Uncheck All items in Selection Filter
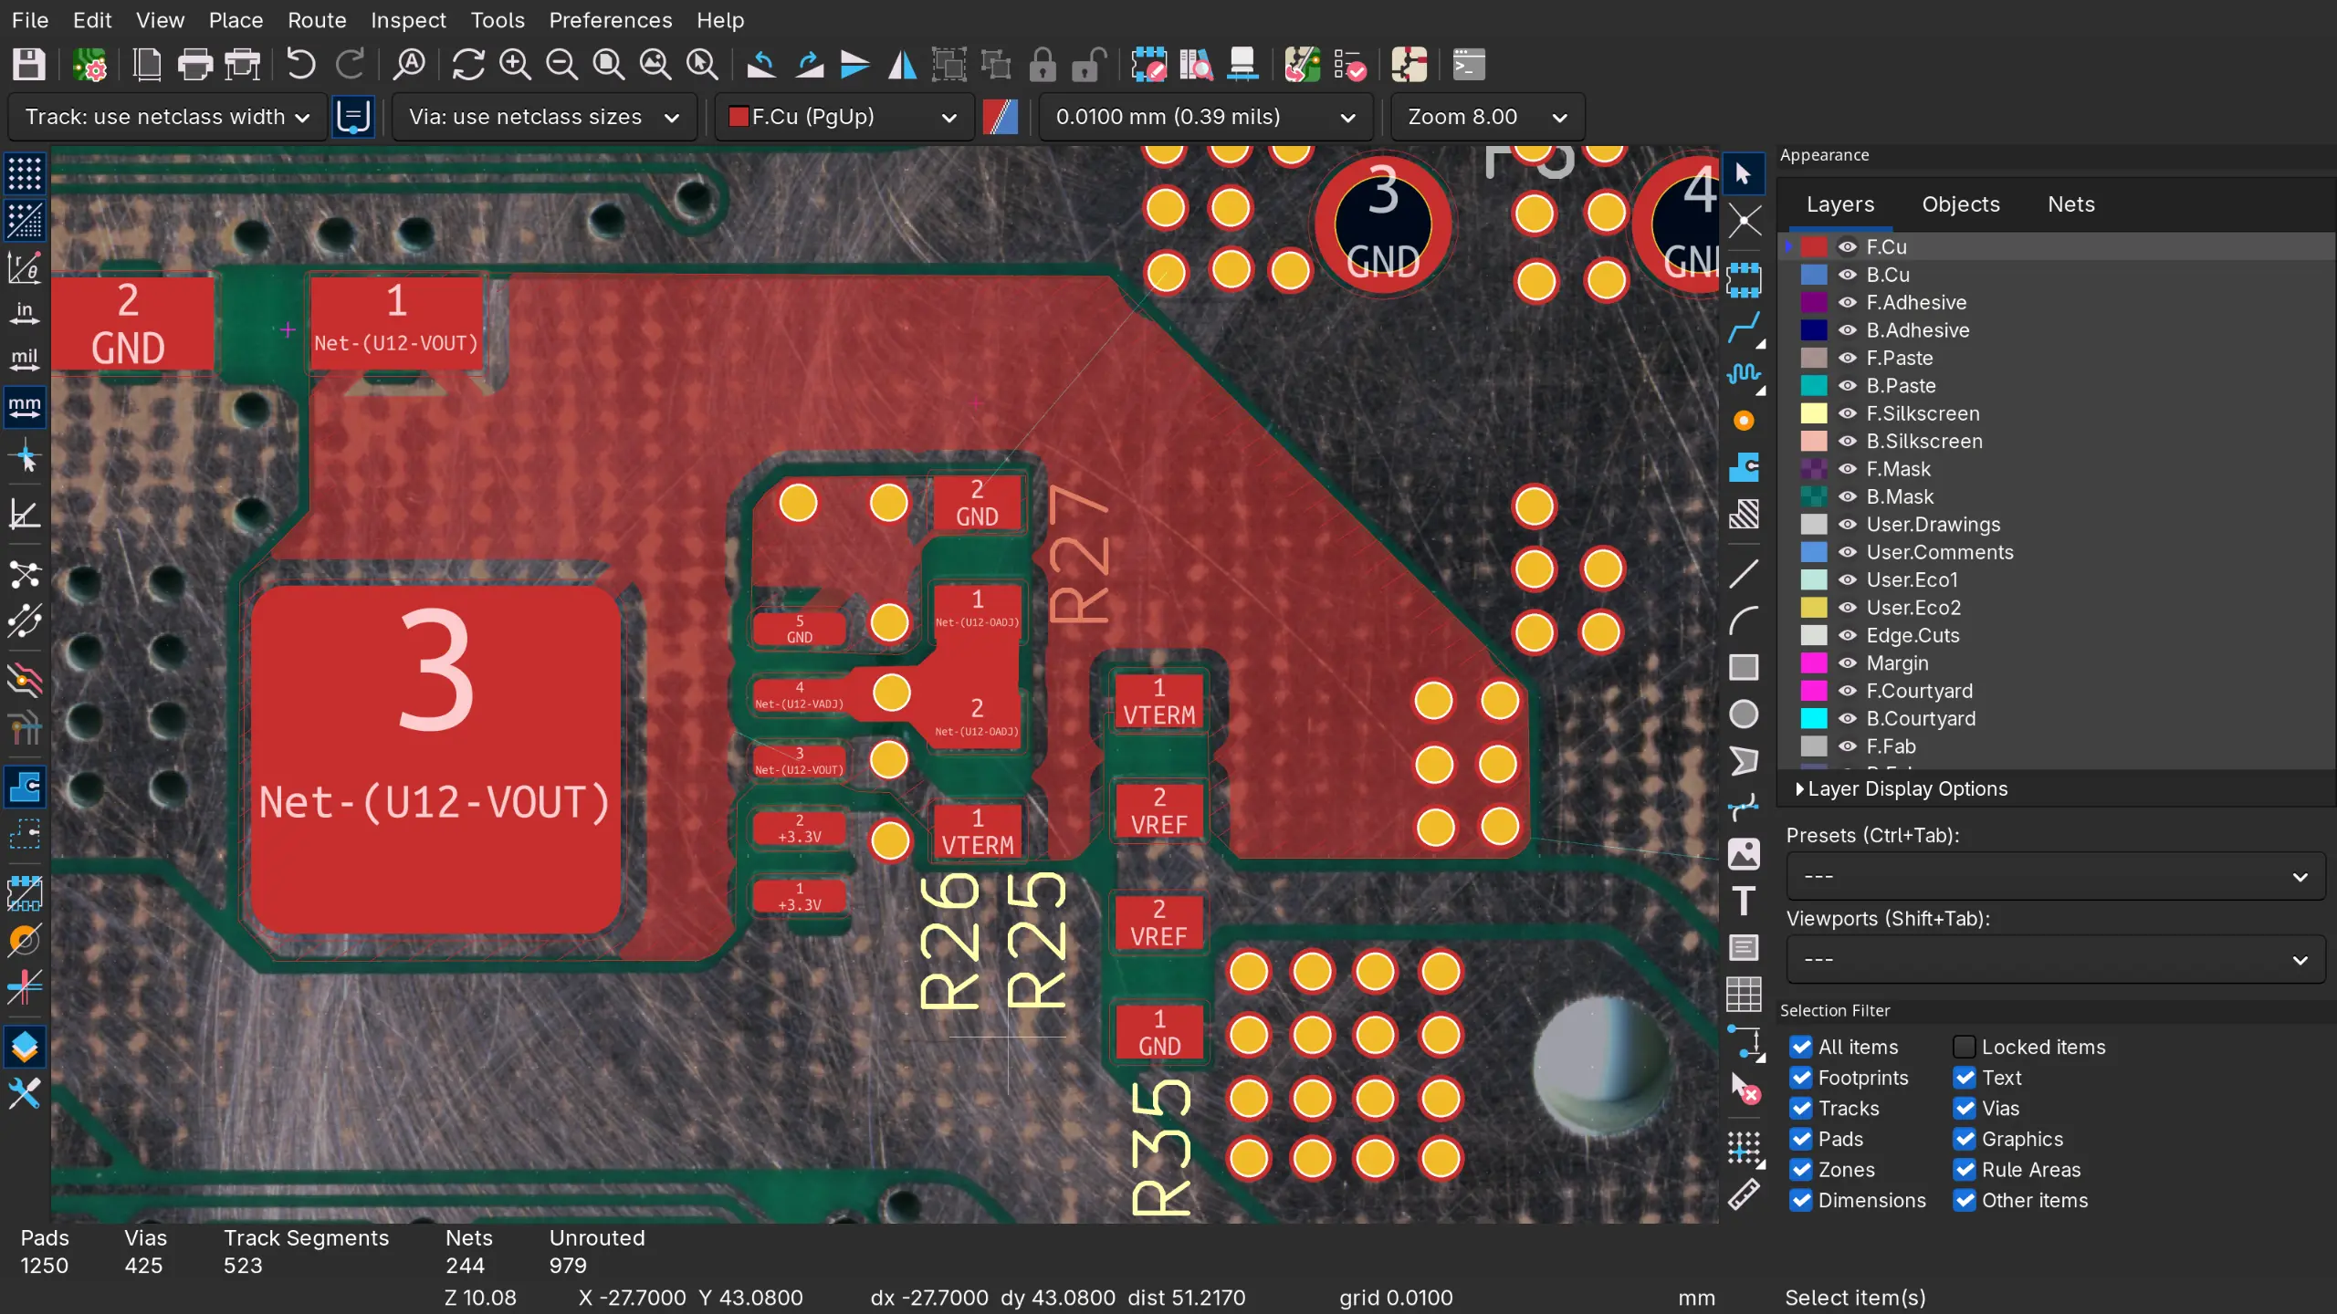The width and height of the screenshot is (2337, 1314). 1801,1047
